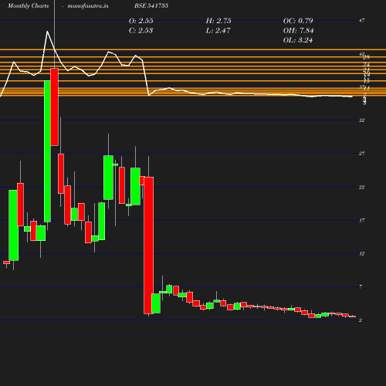The width and height of the screenshot is (386, 386).
Task: Click the 'OH: 7.84' value
Action: tap(298, 30)
